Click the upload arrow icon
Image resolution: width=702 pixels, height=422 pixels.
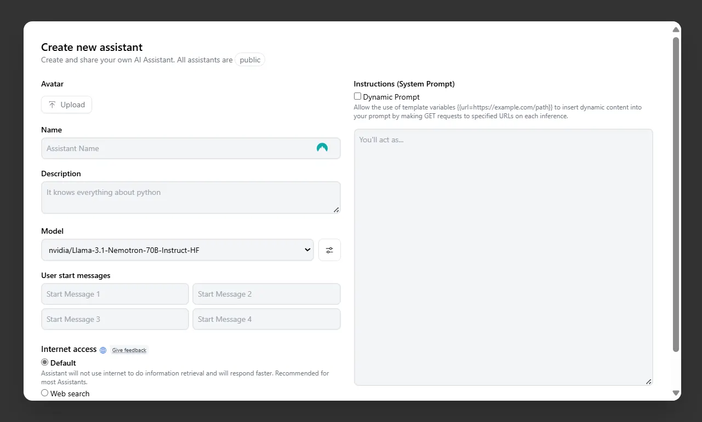coord(52,105)
